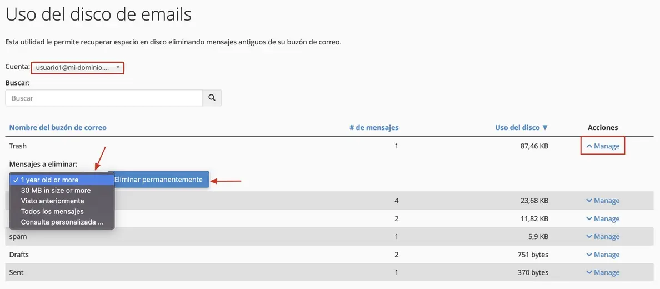Pick the "Consulta personalizada" option
Screen dimensions: 660x289
coord(62,222)
